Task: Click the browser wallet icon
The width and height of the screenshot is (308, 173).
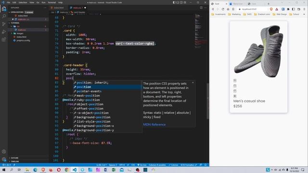Action: [x=299, y=9]
